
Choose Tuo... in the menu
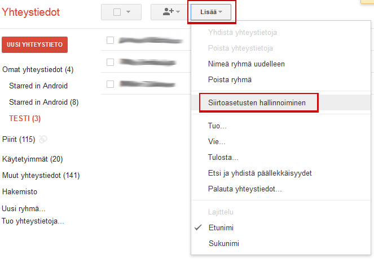pyautogui.click(x=217, y=126)
